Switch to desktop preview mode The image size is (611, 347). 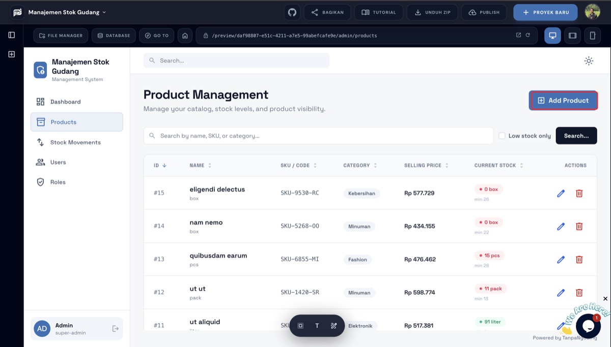[x=552, y=36]
